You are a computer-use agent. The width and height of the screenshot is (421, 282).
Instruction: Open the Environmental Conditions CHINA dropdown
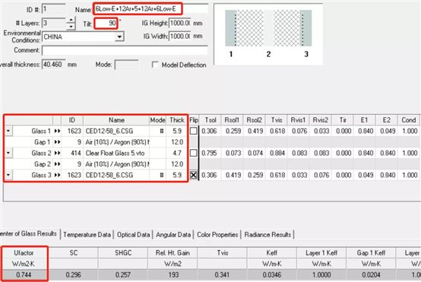pos(119,36)
